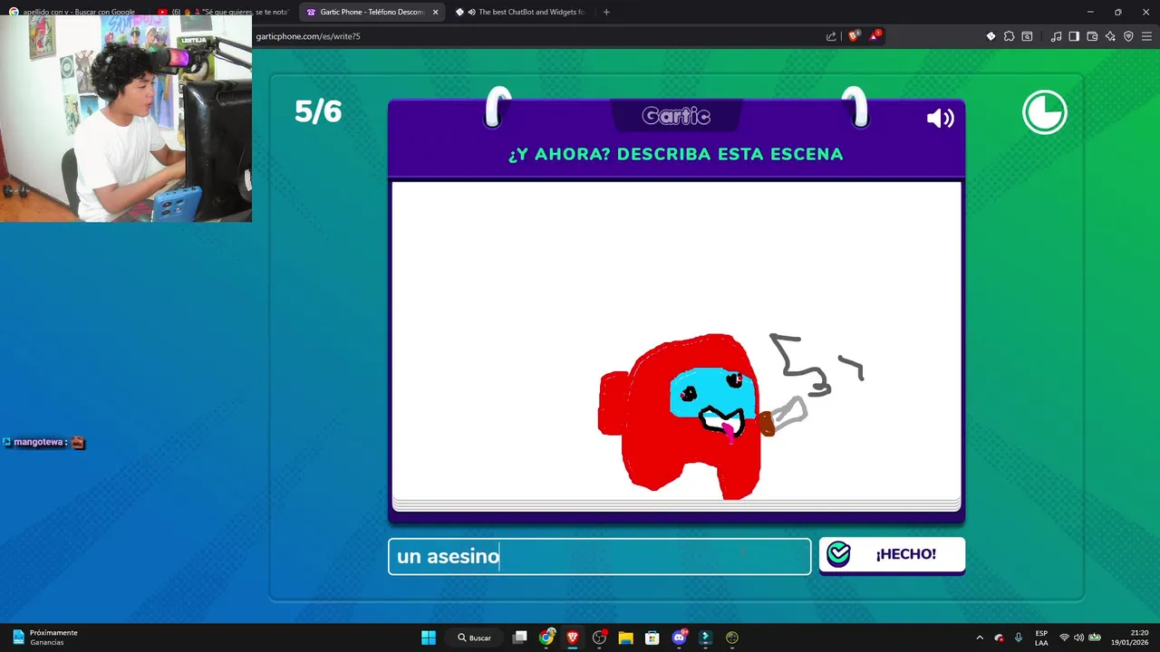Open Discord from the taskbar

click(680, 638)
